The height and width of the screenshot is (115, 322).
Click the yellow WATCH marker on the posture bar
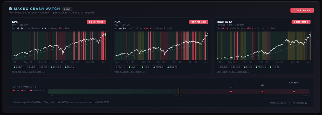179,91
